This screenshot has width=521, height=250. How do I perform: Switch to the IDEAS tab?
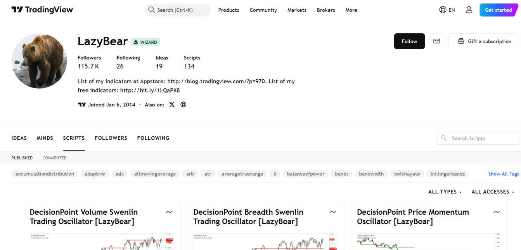(x=19, y=138)
